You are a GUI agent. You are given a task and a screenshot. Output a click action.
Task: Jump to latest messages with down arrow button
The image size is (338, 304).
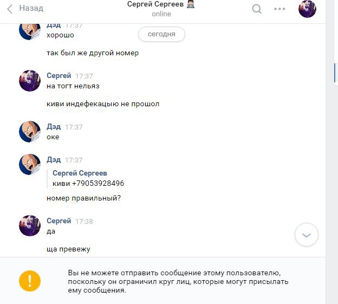click(307, 235)
